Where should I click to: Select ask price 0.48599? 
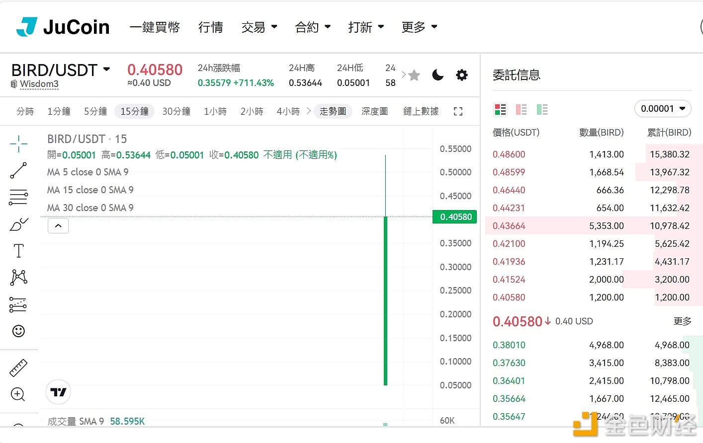click(x=509, y=172)
